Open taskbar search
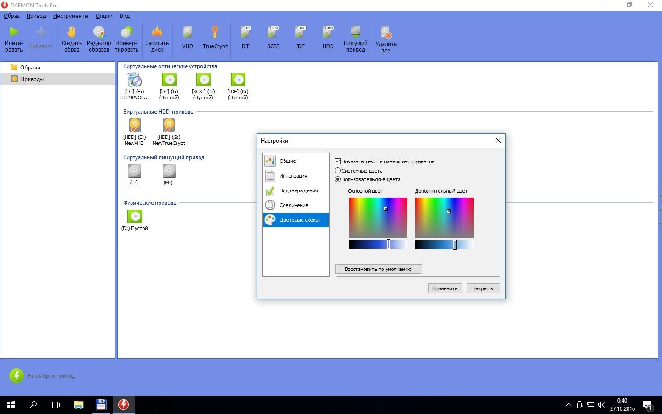The image size is (662, 414). [33, 405]
